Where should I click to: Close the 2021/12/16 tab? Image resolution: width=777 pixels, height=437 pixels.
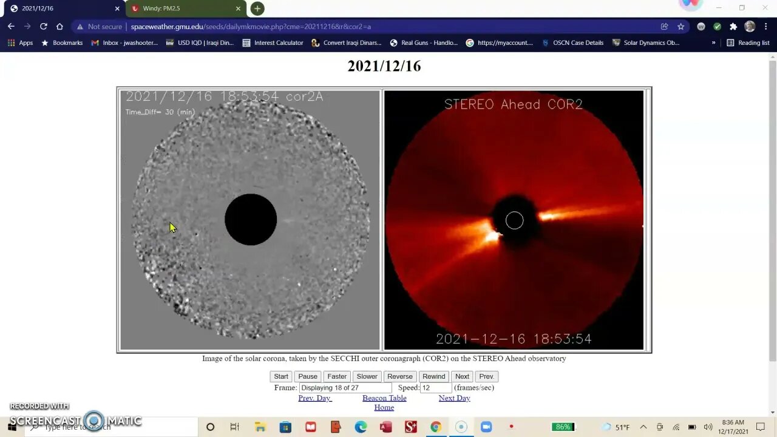117,8
